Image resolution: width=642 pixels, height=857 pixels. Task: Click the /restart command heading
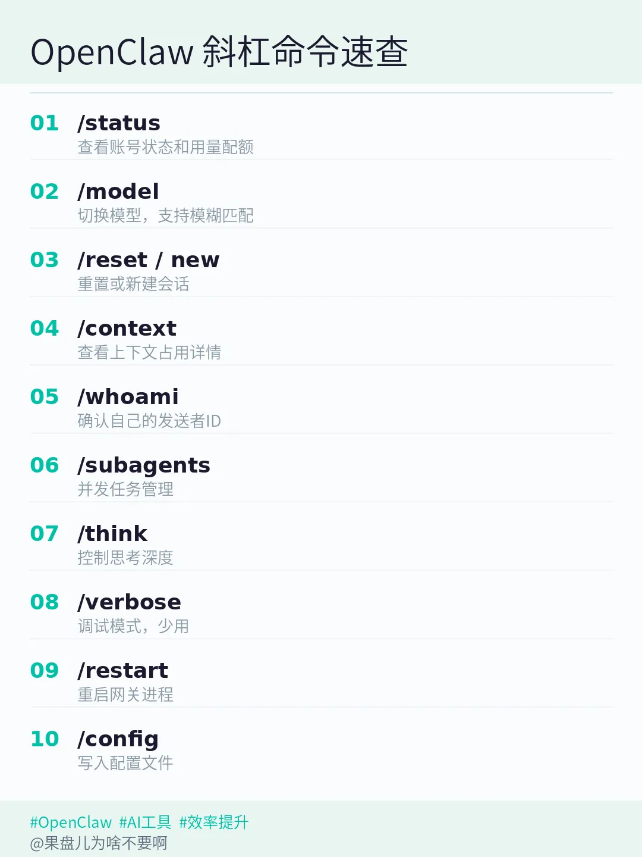pos(123,671)
